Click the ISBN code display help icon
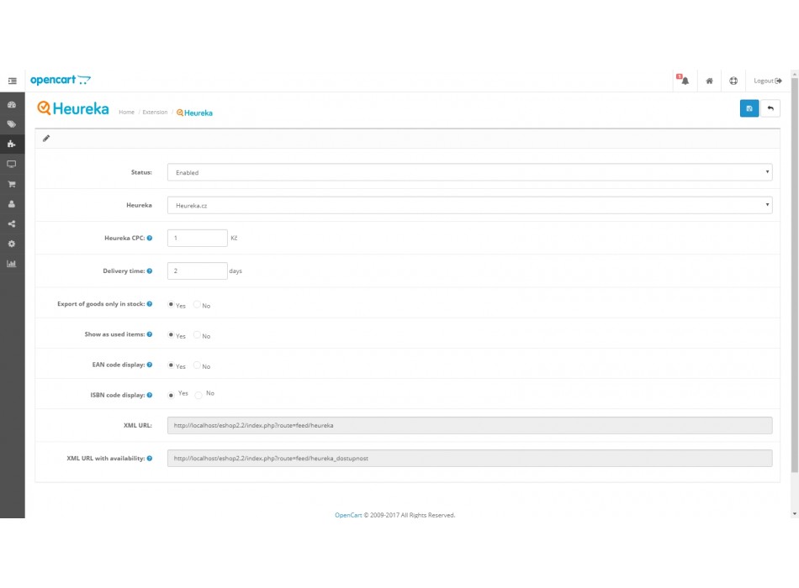Viewport: 799px width, 588px height. [x=150, y=395]
